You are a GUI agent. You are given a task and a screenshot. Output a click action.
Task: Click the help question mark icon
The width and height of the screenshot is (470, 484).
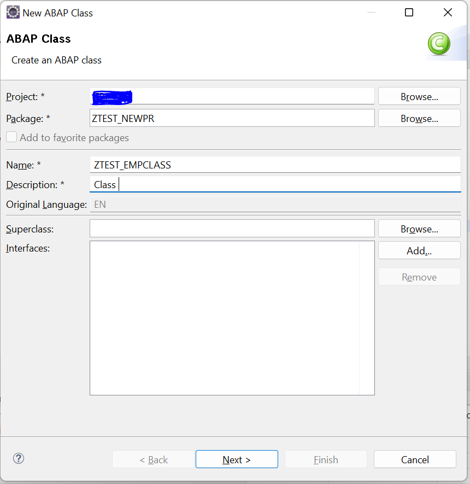pos(19,458)
